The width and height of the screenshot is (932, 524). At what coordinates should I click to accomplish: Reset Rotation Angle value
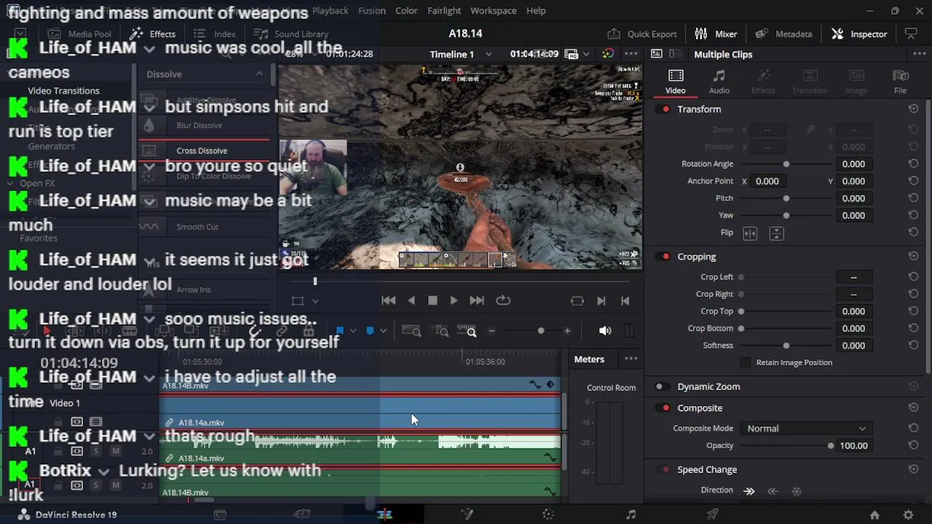click(x=913, y=164)
